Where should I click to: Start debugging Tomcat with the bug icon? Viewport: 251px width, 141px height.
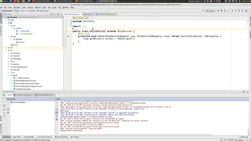coord(222,11)
